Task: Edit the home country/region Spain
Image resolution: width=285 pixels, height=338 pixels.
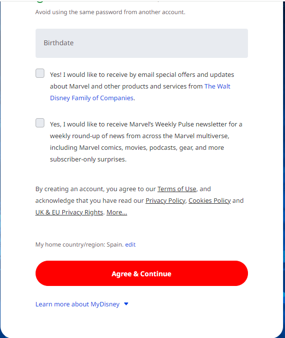Action: point(130,245)
